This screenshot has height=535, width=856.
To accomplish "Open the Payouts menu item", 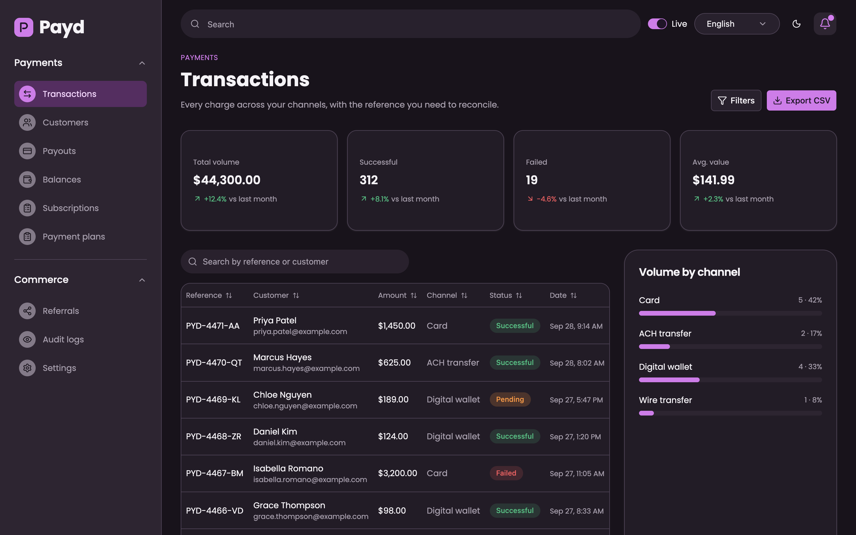I will (80, 151).
